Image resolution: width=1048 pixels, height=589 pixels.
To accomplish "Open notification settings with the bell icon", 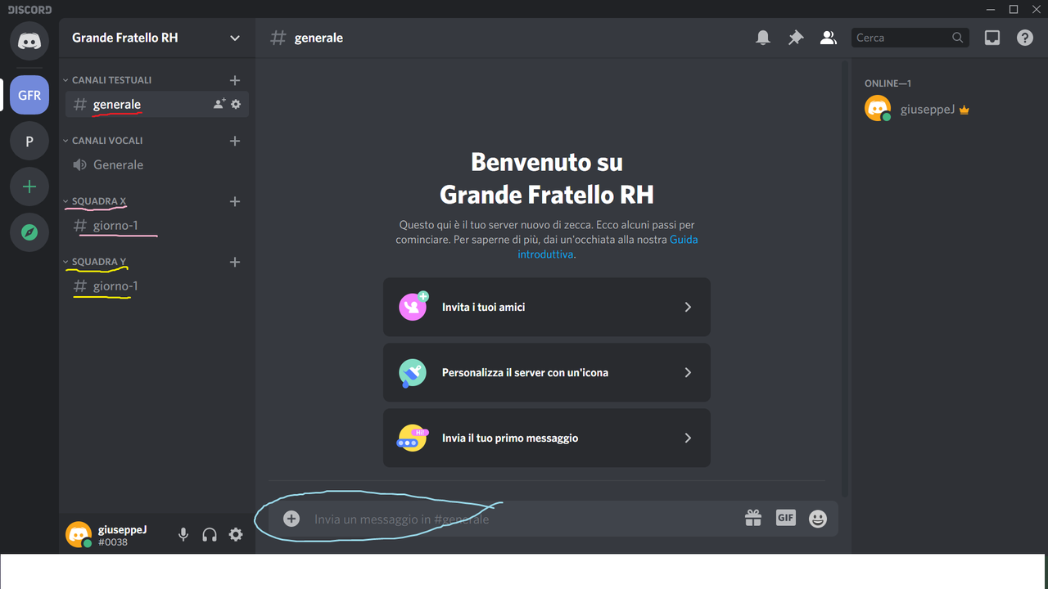I will pyautogui.click(x=762, y=38).
